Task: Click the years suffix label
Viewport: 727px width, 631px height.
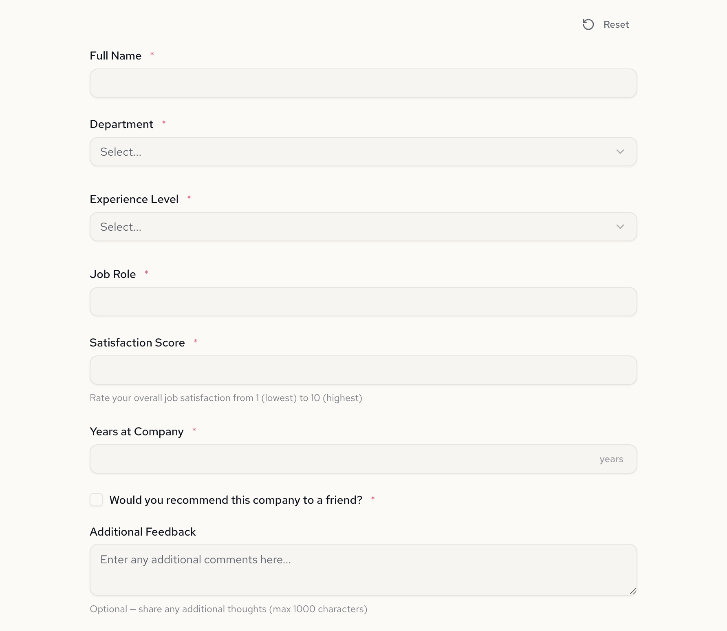Action: point(611,459)
